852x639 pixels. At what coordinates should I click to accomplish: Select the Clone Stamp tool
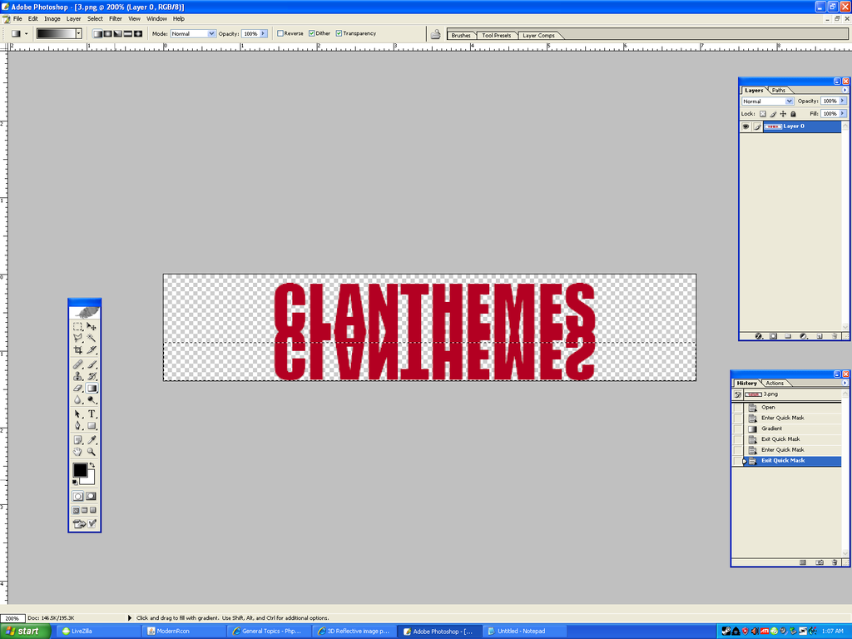click(x=77, y=376)
